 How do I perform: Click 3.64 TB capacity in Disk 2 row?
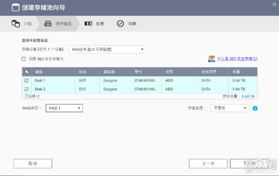[239, 89]
